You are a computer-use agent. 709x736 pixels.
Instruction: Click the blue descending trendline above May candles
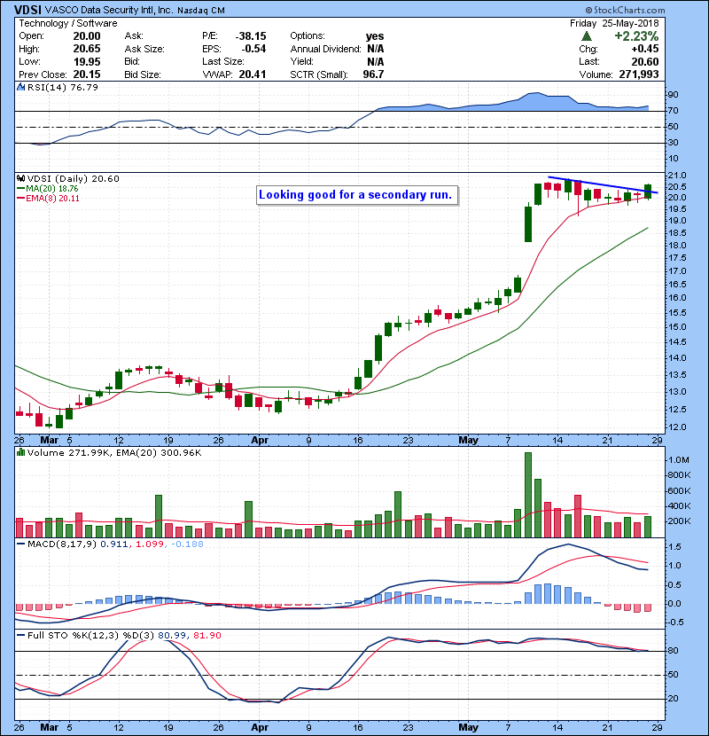[603, 185]
